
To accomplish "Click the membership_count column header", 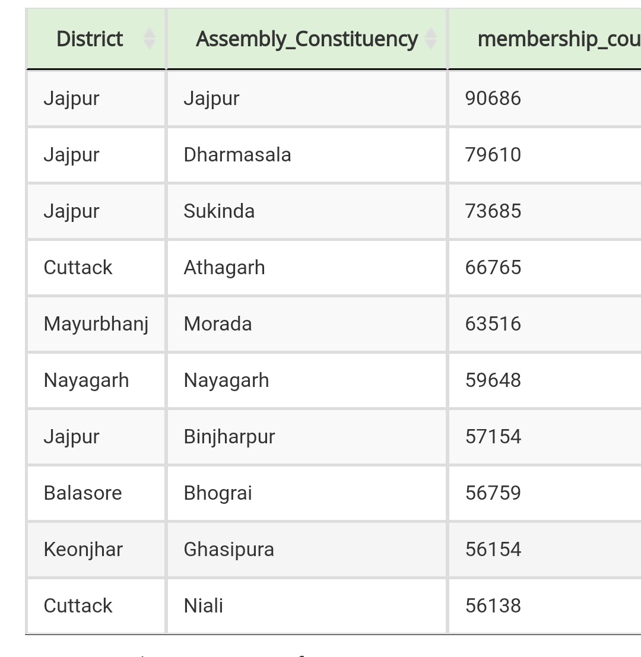I will 558,39.
